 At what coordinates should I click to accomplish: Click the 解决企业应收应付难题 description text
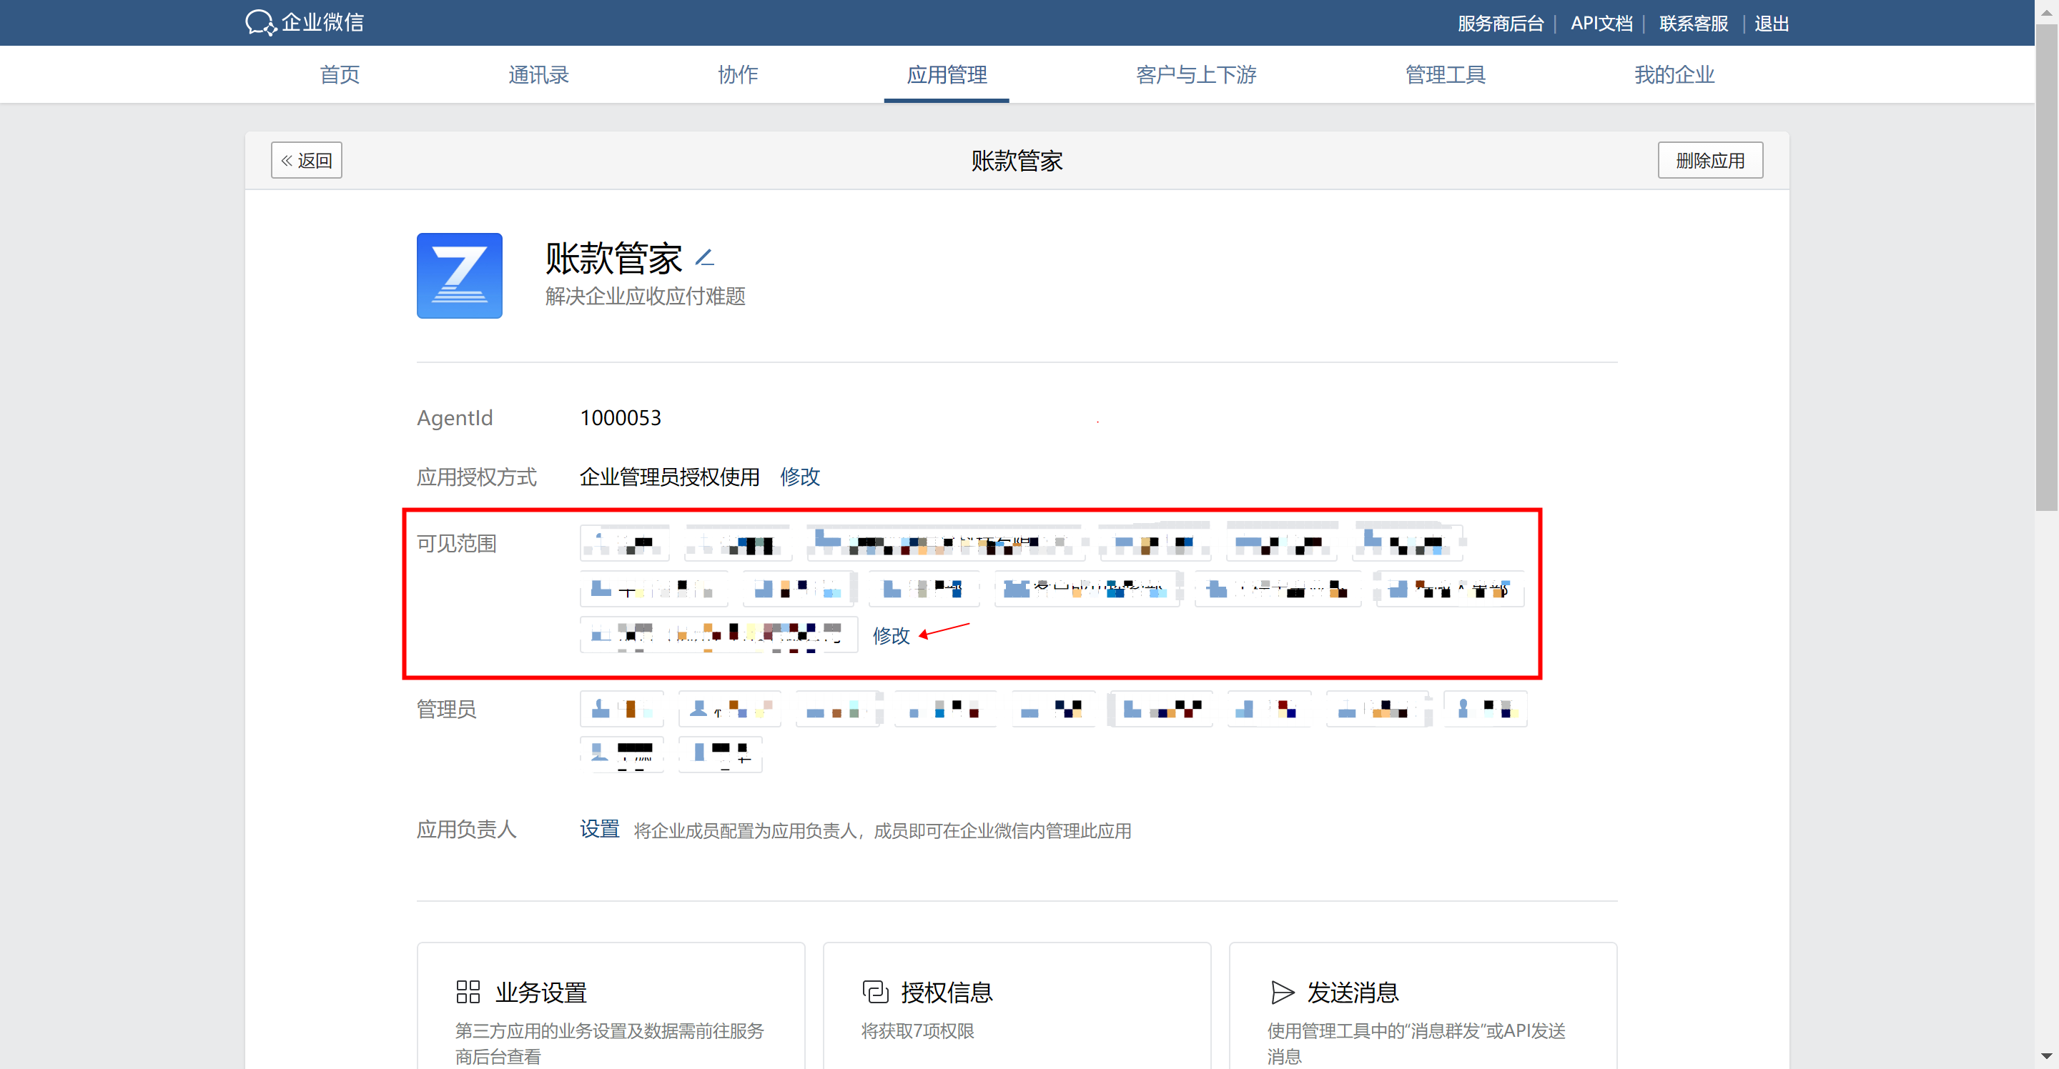tap(645, 296)
